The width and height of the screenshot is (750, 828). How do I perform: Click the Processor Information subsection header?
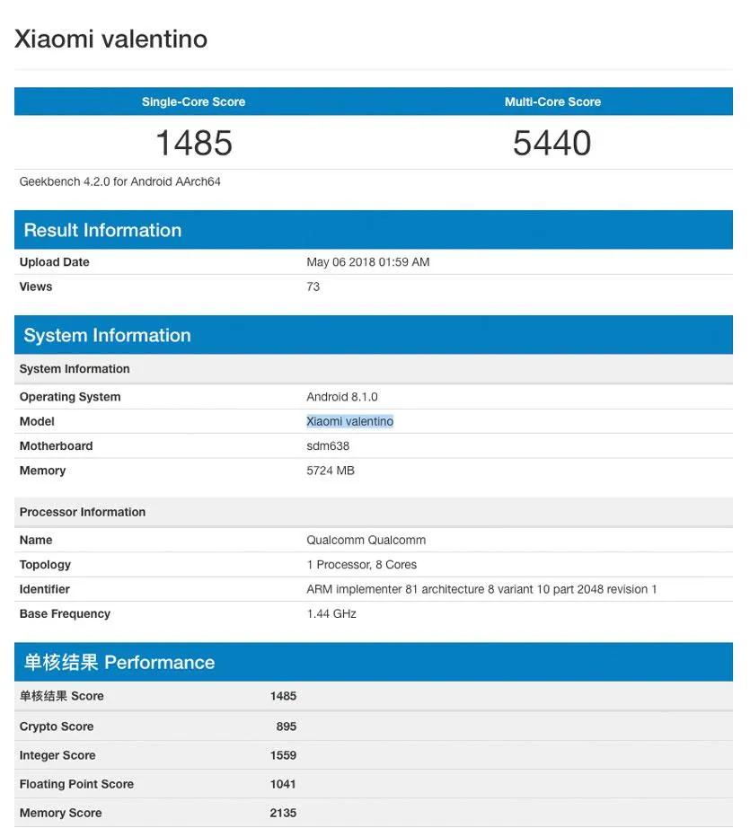(x=82, y=512)
